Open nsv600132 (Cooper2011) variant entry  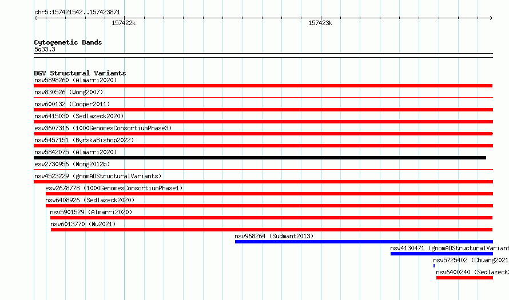[72, 104]
